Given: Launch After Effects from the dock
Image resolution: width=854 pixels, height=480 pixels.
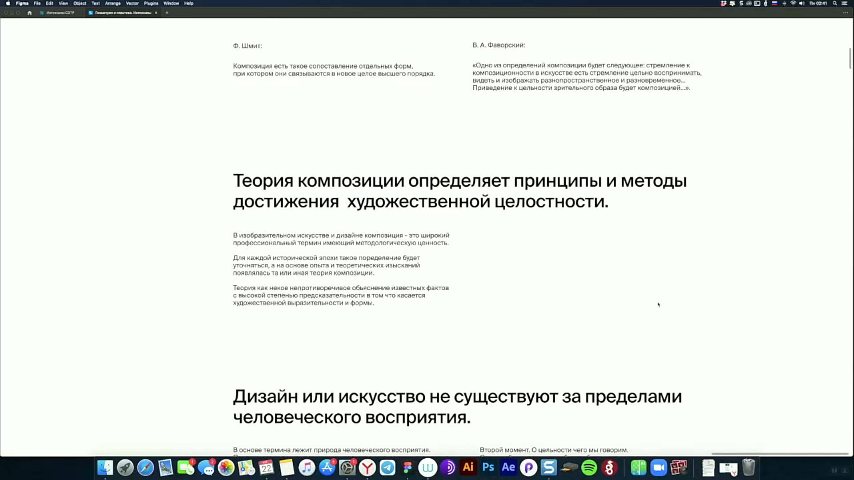Looking at the screenshot, I should [508, 468].
